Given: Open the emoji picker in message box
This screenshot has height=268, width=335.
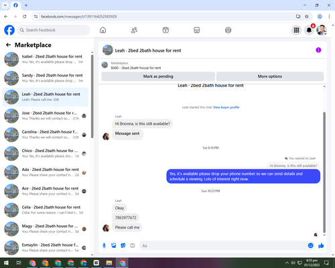Looking at the screenshot, I should pyautogui.click(x=310, y=246).
